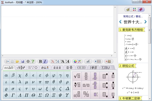Click the 常用公式 / 著名... breadcrumb link
152x101 pixels.
(133, 17)
